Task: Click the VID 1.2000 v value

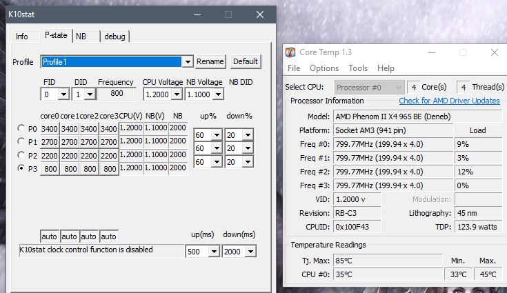Action: [x=357, y=199]
